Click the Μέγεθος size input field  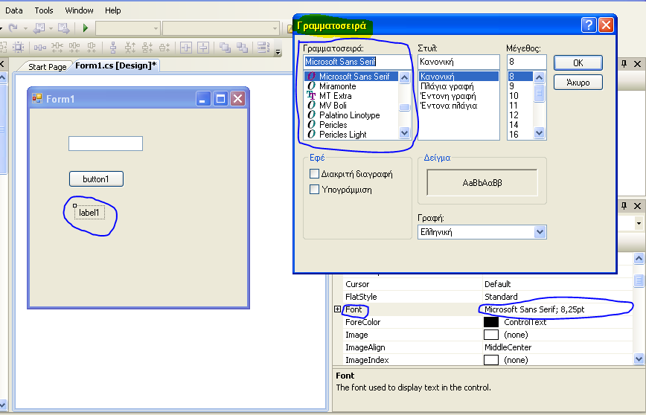click(526, 62)
